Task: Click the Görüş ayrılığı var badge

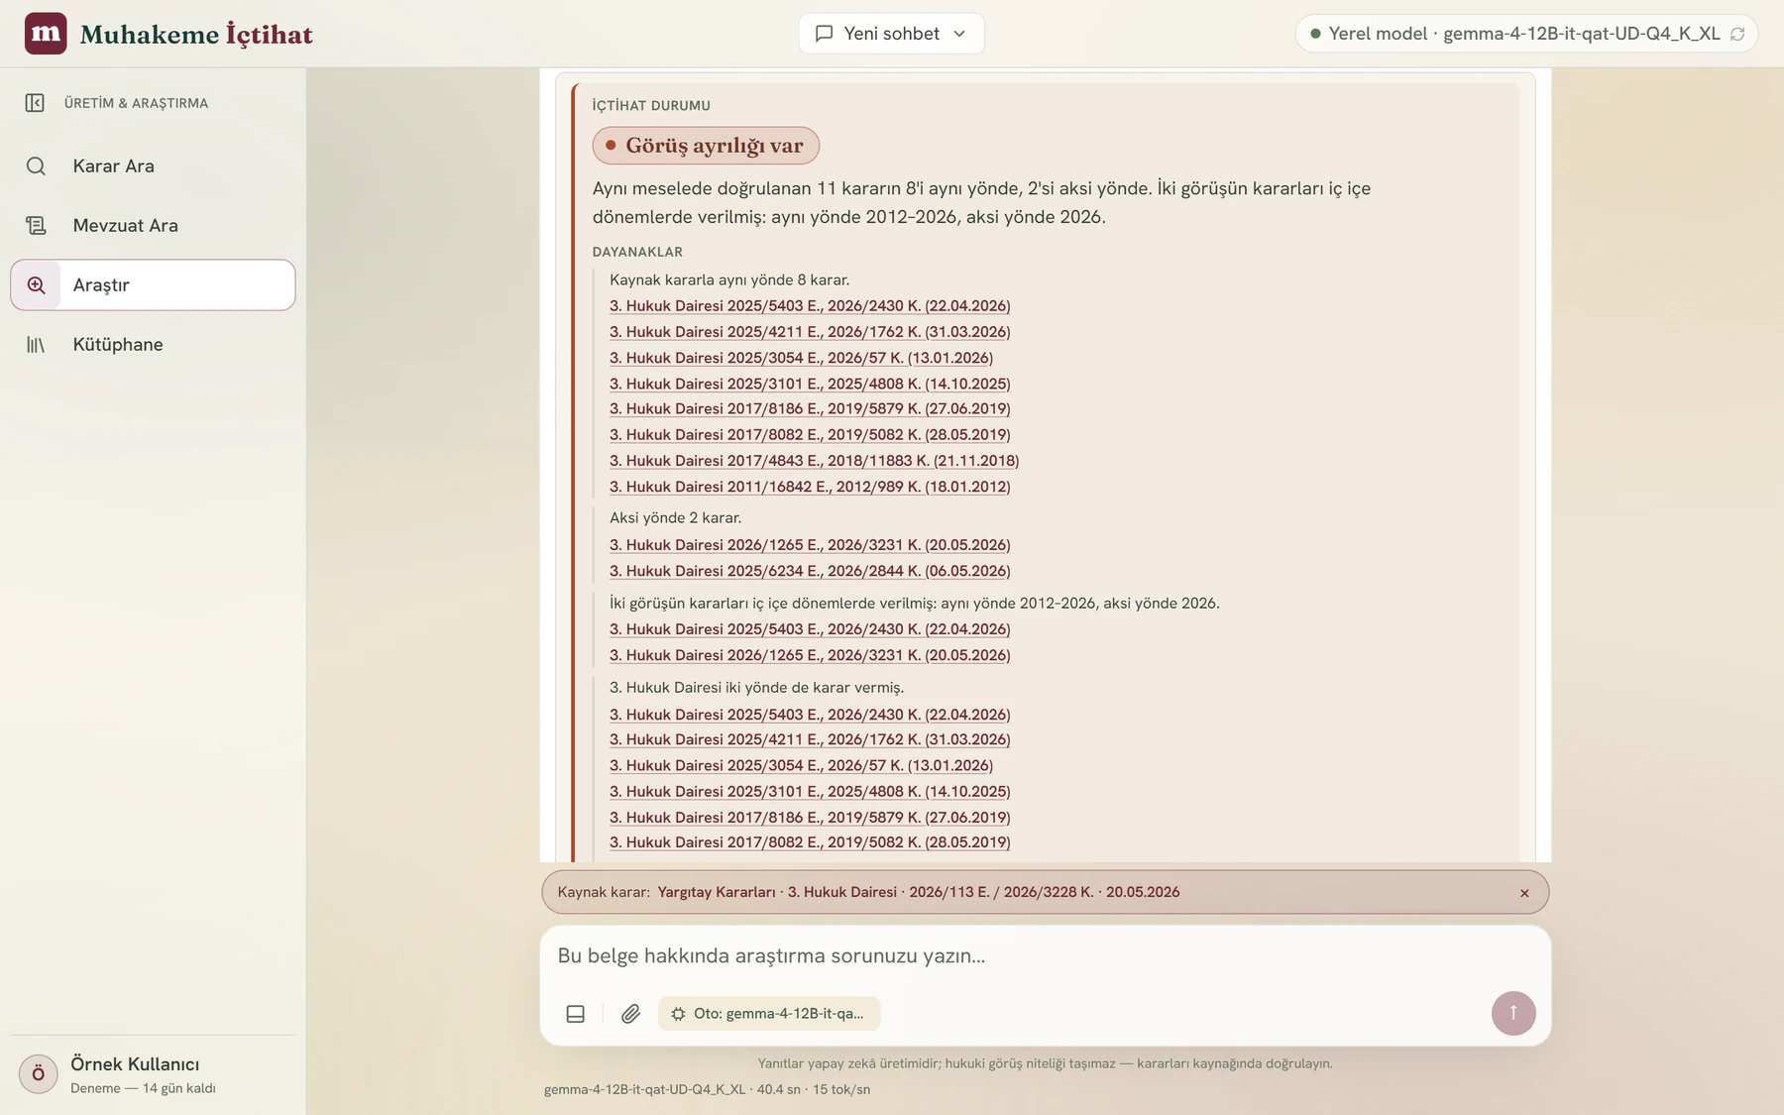Action: tap(706, 146)
